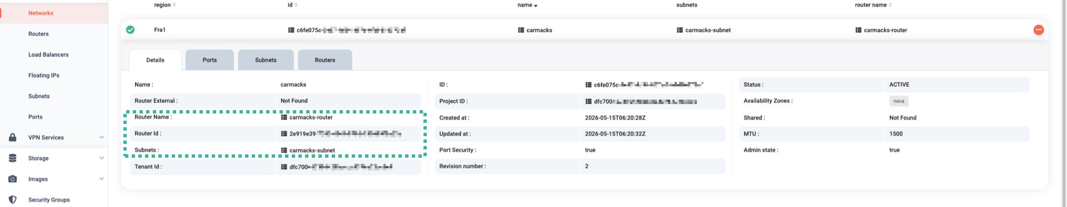This screenshot has width=1067, height=207.
Task: Click the page vertical scrollbar
Action: point(1064,103)
